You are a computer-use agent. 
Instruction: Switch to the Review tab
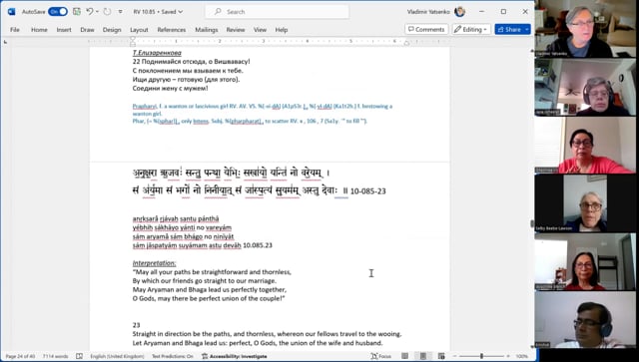click(236, 30)
